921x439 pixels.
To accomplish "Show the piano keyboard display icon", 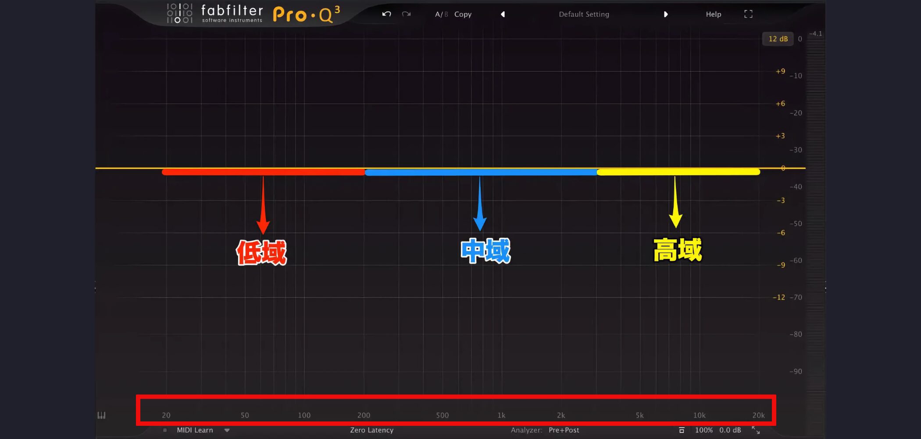I will click(101, 415).
